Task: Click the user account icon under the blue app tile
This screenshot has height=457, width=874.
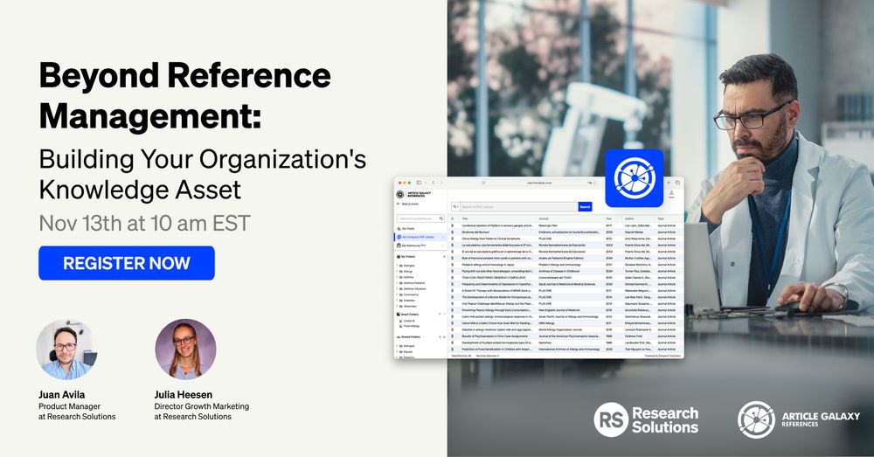Action: point(671,194)
